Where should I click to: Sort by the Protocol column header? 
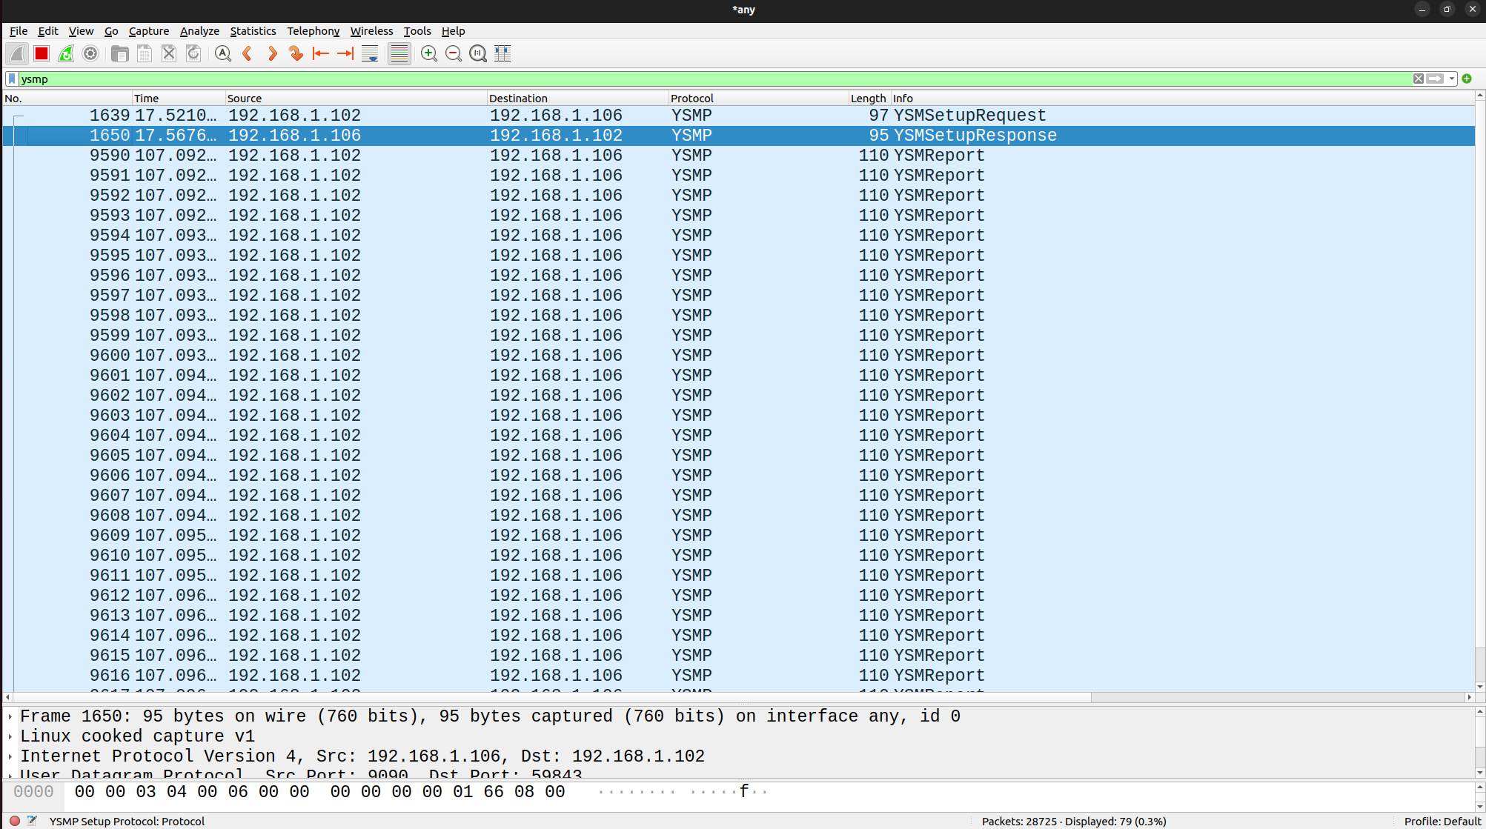click(758, 99)
